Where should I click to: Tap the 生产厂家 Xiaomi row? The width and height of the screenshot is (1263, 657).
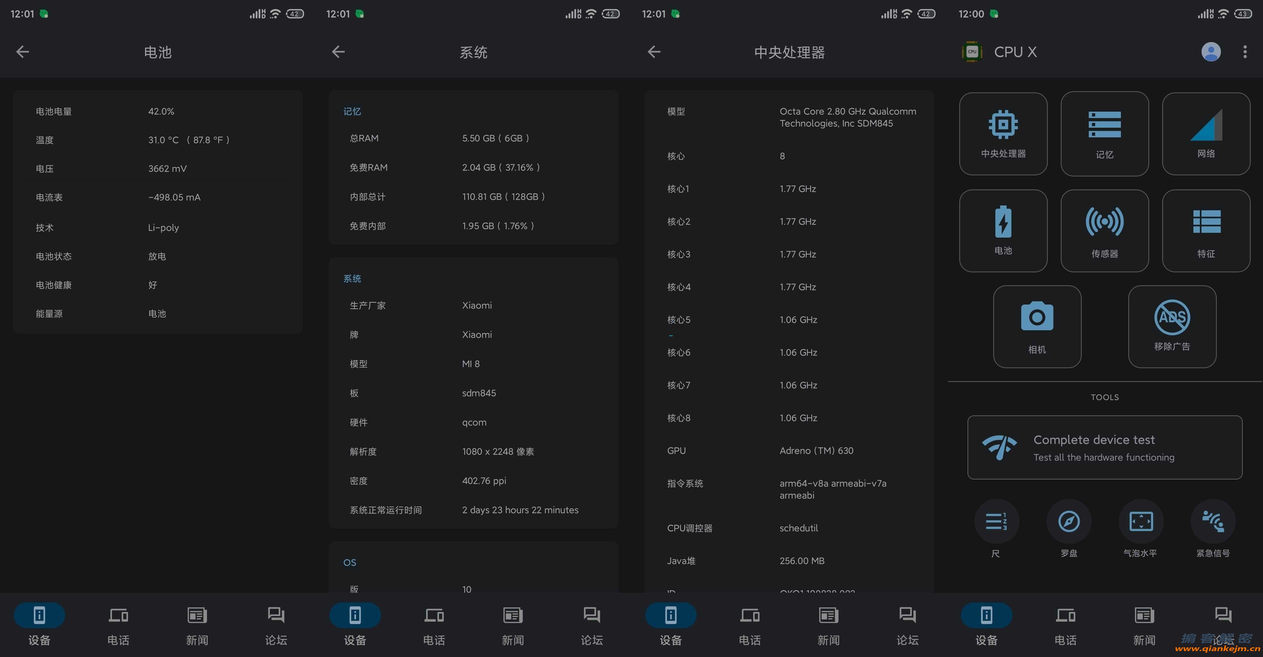[x=473, y=305]
